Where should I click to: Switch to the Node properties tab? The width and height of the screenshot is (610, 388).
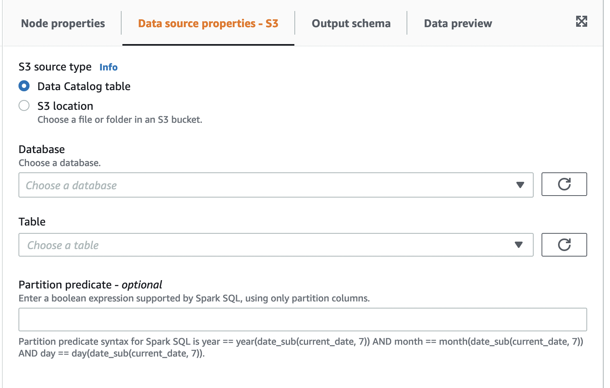coord(63,24)
